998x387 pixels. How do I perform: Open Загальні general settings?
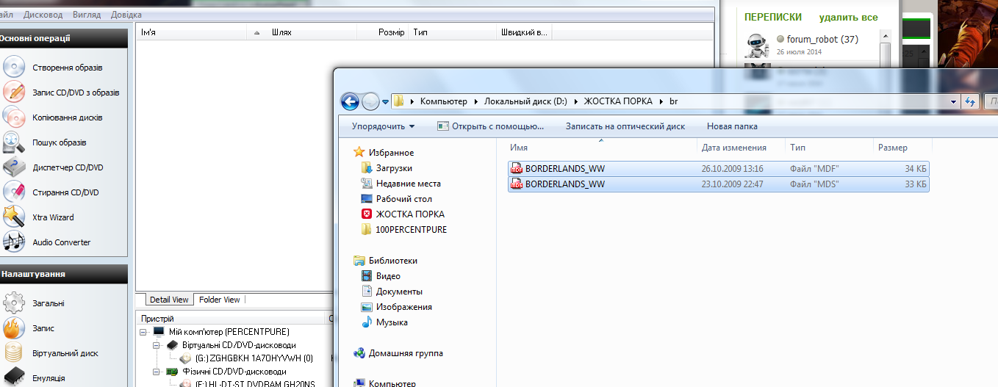pos(49,303)
